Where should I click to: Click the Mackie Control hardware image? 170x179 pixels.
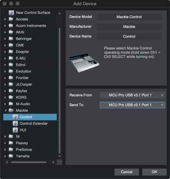click(x=84, y=63)
